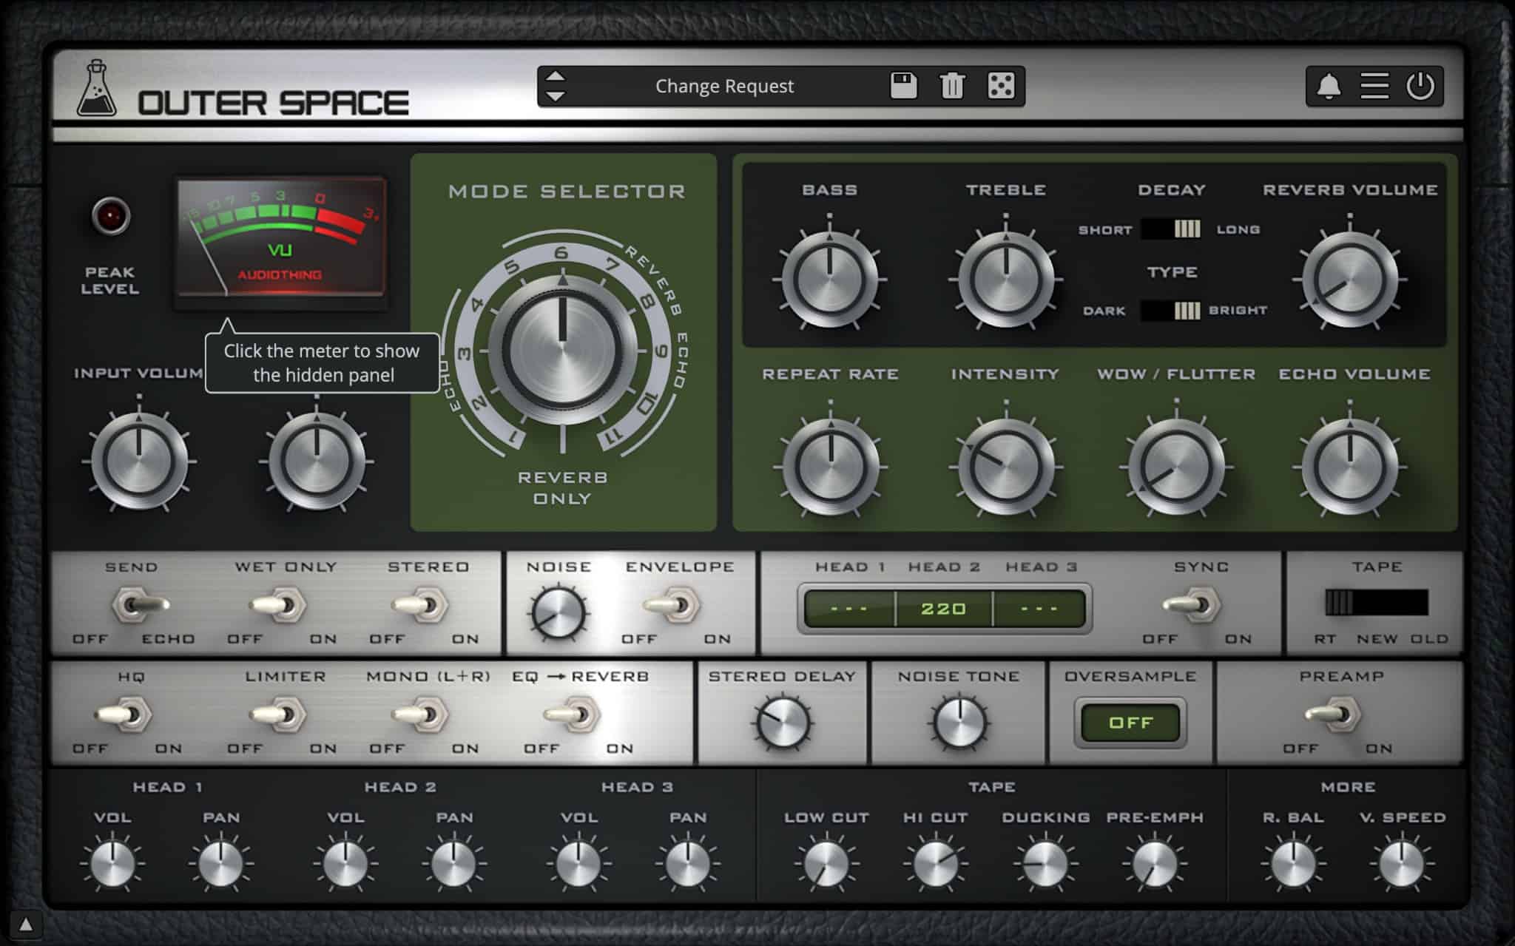This screenshot has height=946, width=1515.
Task: Click the Head 1 display field
Action: coord(849,609)
